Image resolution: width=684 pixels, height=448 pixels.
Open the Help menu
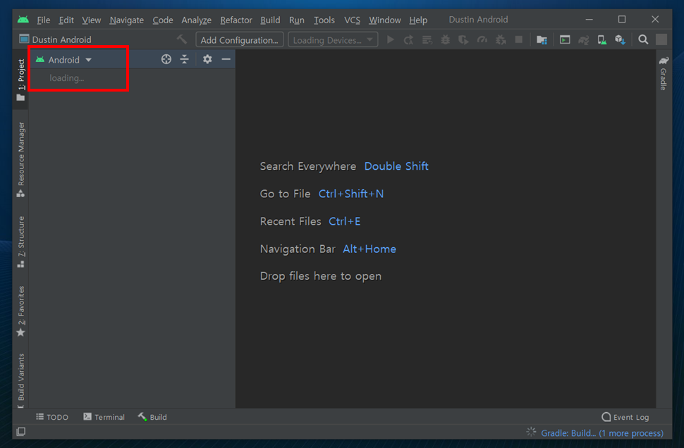coord(418,20)
